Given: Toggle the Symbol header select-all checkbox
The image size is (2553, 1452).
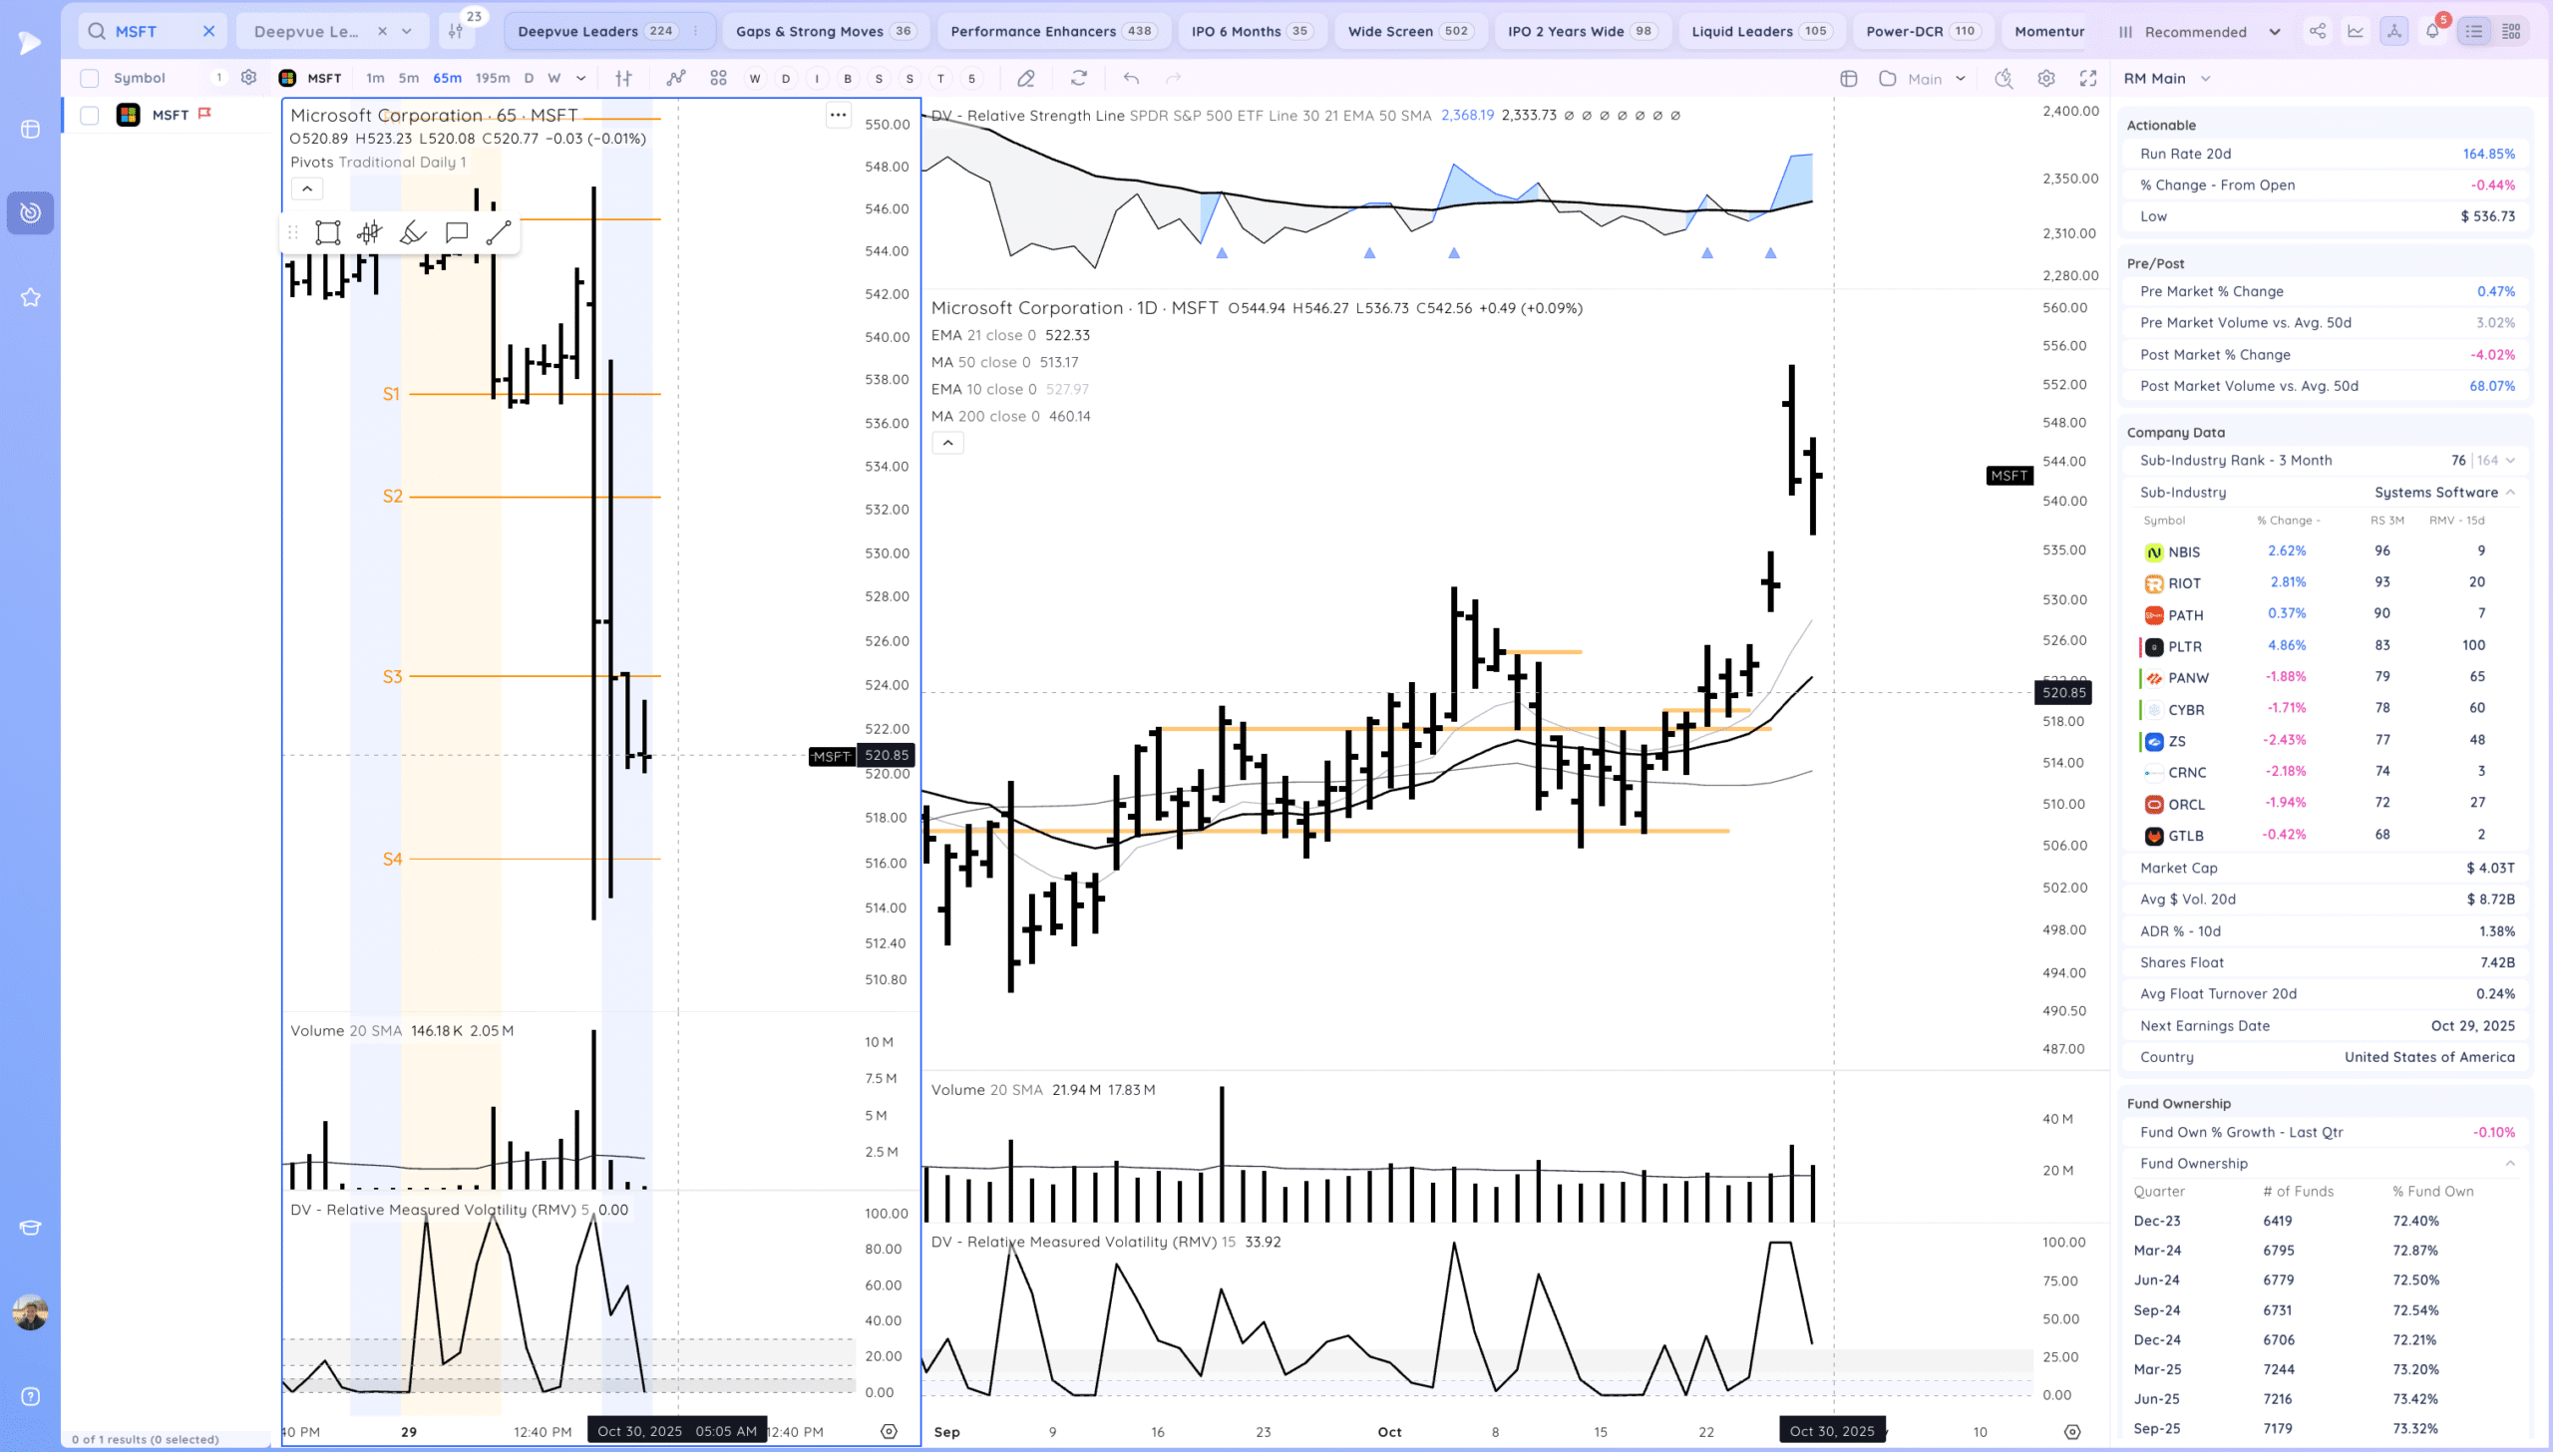Looking at the screenshot, I should point(90,78).
